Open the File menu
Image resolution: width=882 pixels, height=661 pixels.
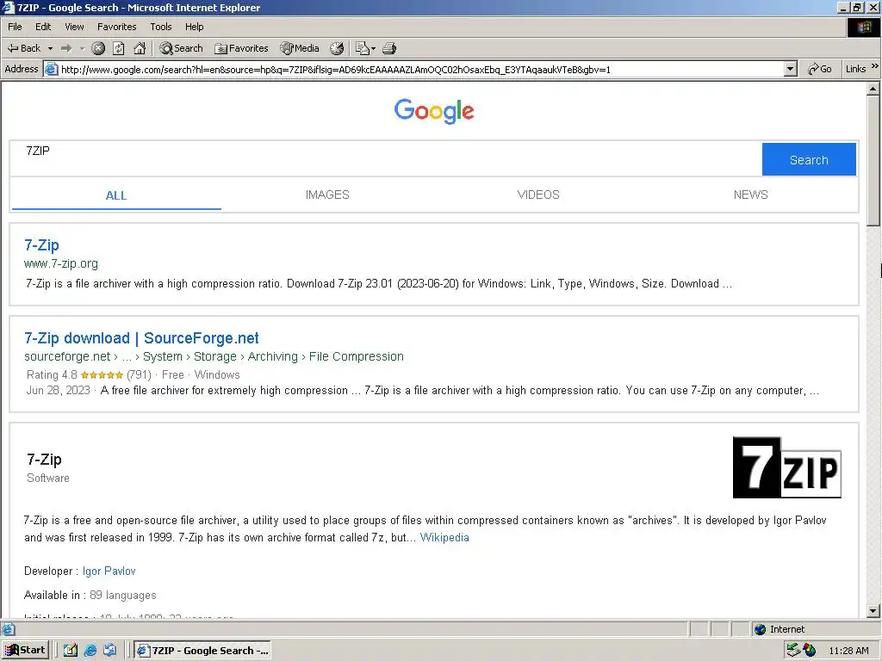pos(15,27)
